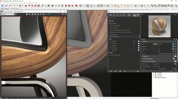Screen dimensions: 178x99
Task: Open the Camera menu
Action: point(12,3)
